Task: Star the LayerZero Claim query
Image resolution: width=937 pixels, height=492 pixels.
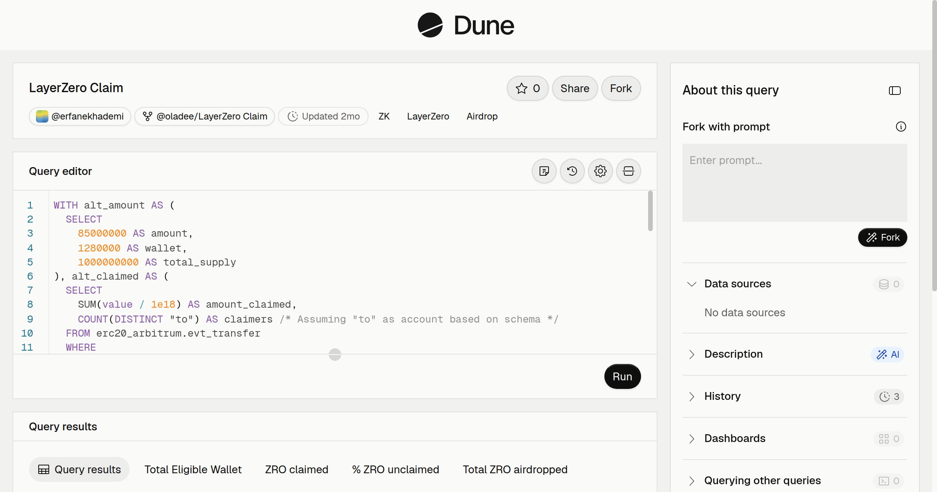Action: pos(527,88)
